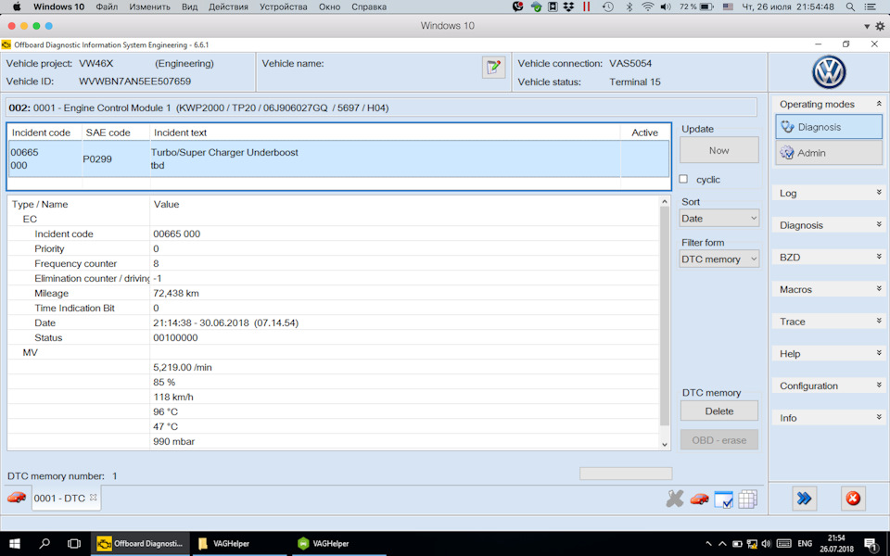Click the red circle X cancel button
Image resolution: width=890 pixels, height=556 pixels.
[853, 499]
